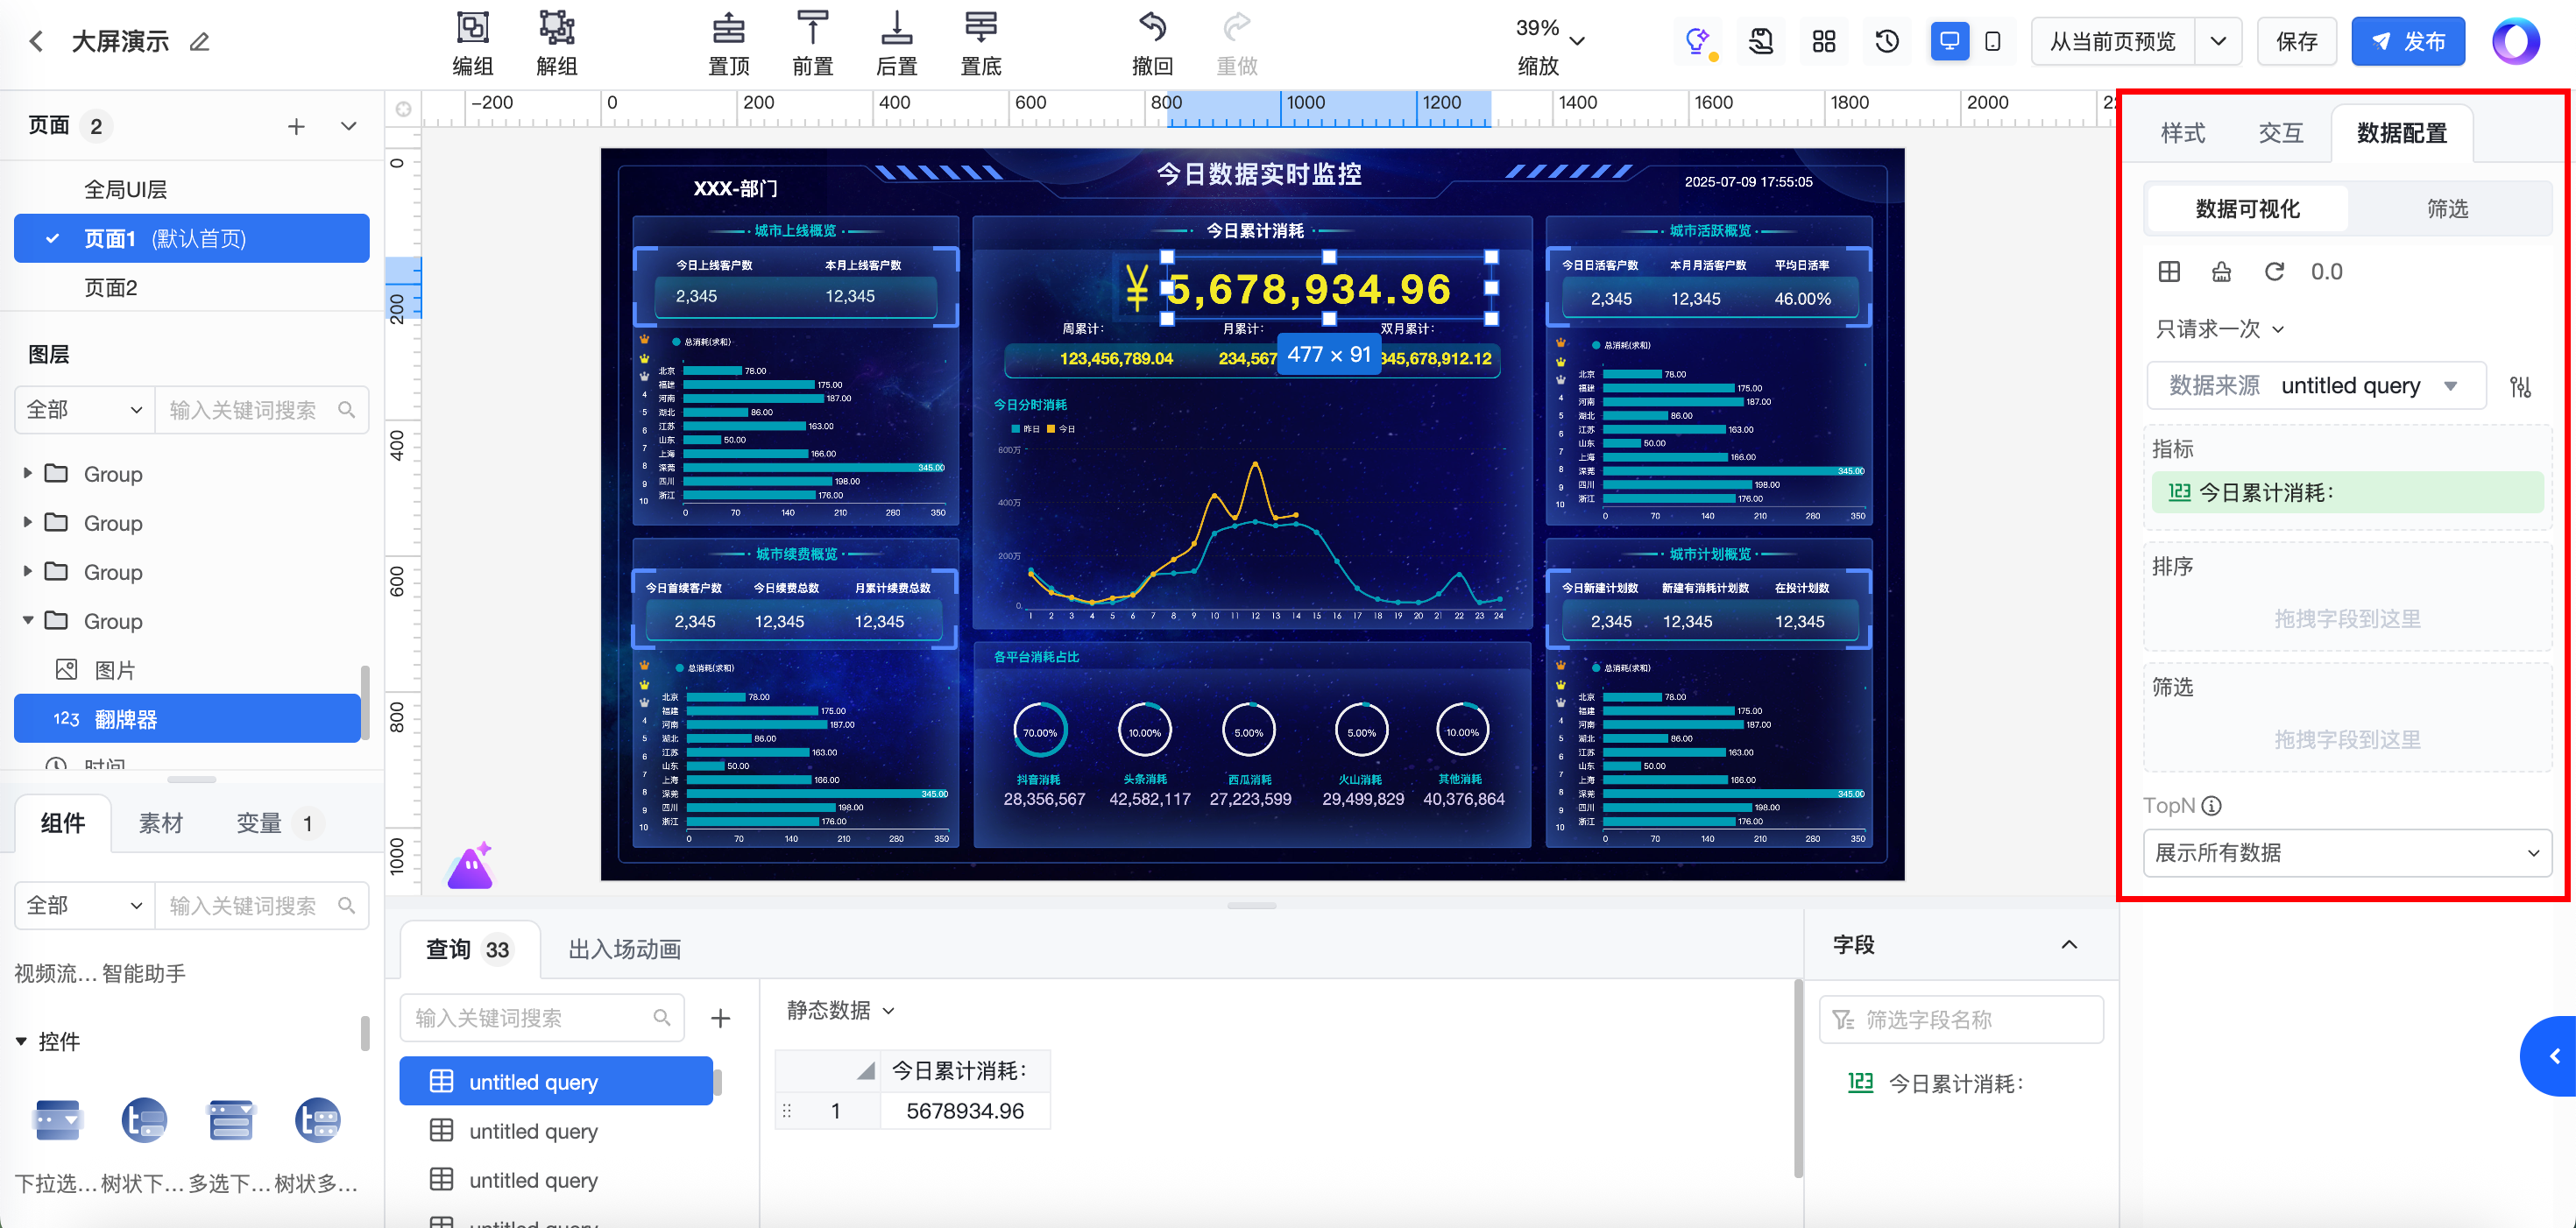The image size is (2576, 1228).
Task: Open the data source settings sliders icon
Action: [2520, 387]
